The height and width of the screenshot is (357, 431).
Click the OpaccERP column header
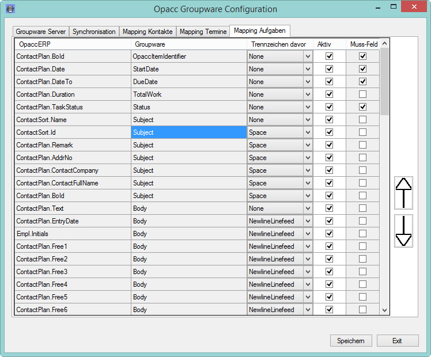(x=73, y=44)
